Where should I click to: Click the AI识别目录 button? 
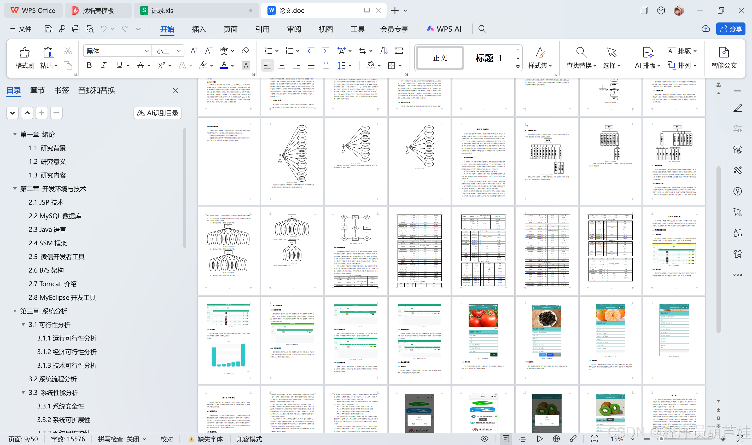157,113
